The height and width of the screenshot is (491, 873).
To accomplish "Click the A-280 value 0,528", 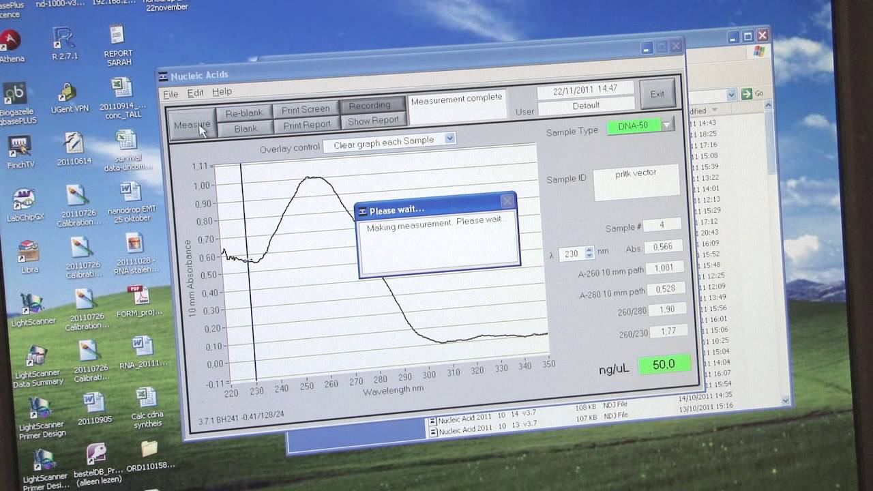I will coord(664,288).
